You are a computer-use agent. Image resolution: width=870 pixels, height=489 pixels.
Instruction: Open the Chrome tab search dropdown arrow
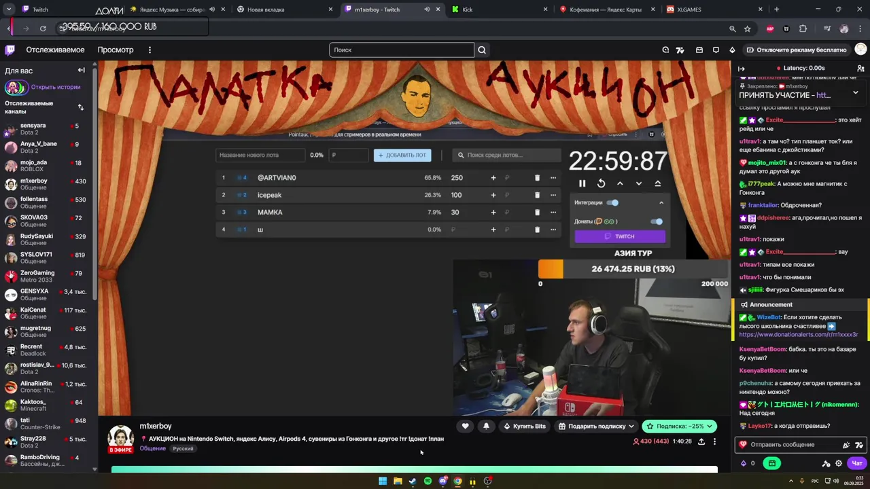pos(9,10)
